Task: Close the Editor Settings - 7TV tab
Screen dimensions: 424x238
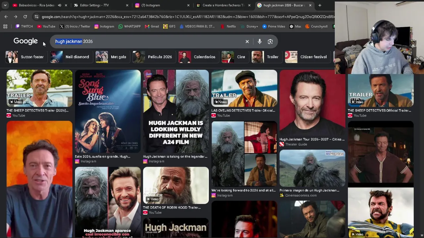Action: (127, 5)
